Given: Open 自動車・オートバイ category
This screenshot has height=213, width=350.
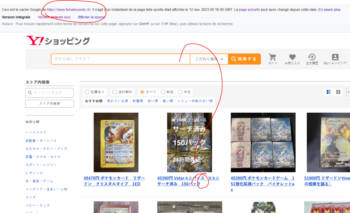Looking at the screenshot, I should pos(41,141).
